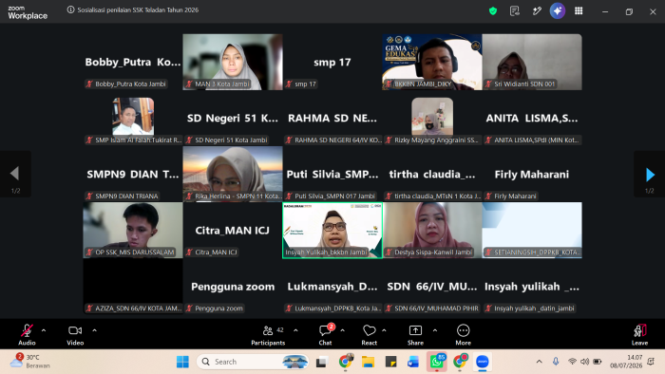Screen dimensions: 665x374
Task: Select the tirtha claudia_MTsN 1 tile
Action: [x=432, y=174]
